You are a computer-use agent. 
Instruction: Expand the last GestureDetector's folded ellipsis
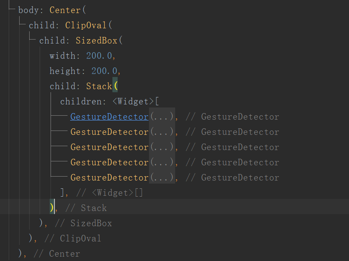click(x=162, y=177)
